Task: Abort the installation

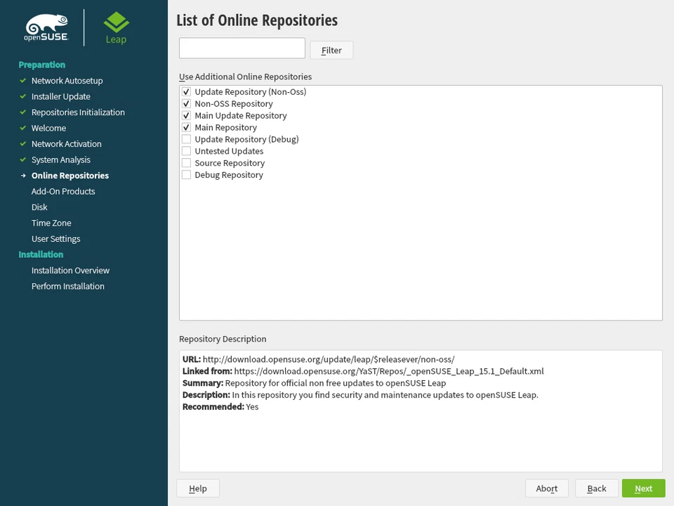Action: click(x=546, y=488)
